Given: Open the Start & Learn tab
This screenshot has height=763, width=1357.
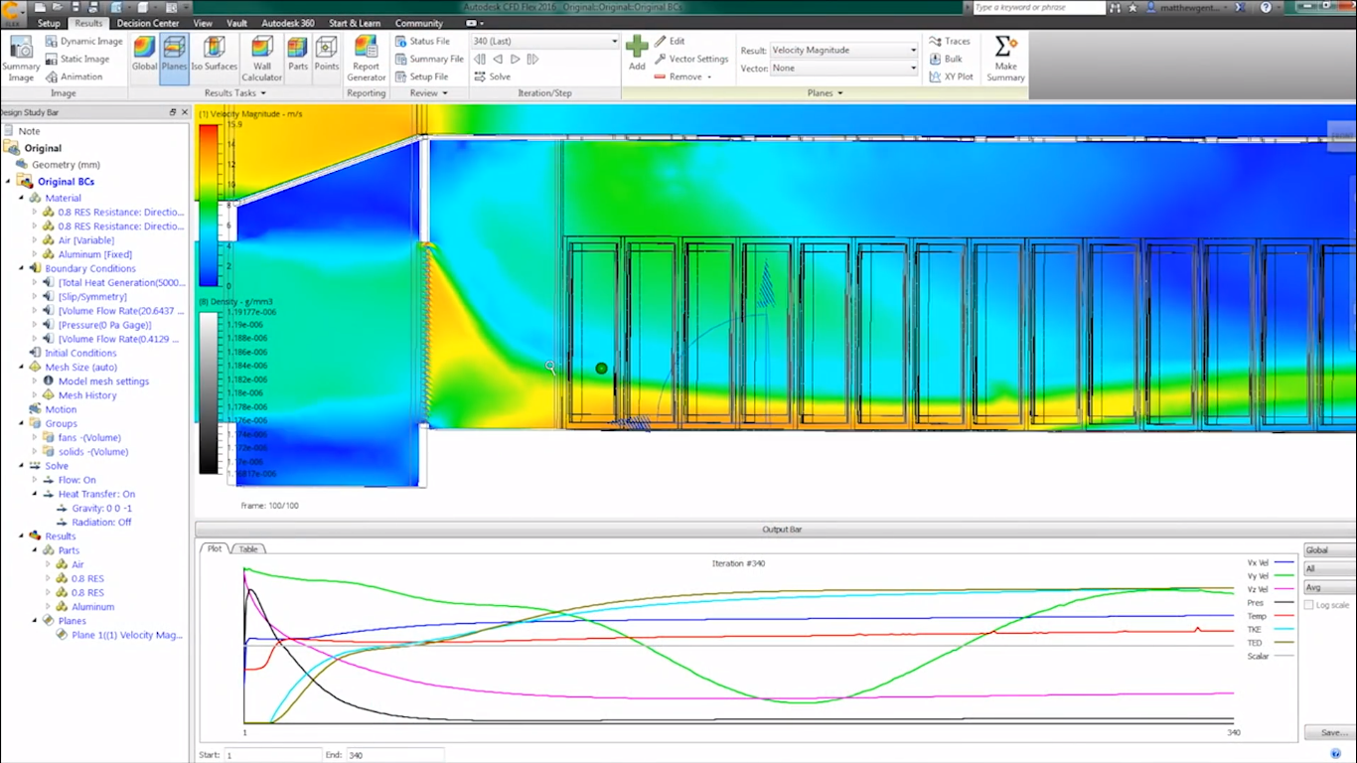Looking at the screenshot, I should [x=355, y=23].
